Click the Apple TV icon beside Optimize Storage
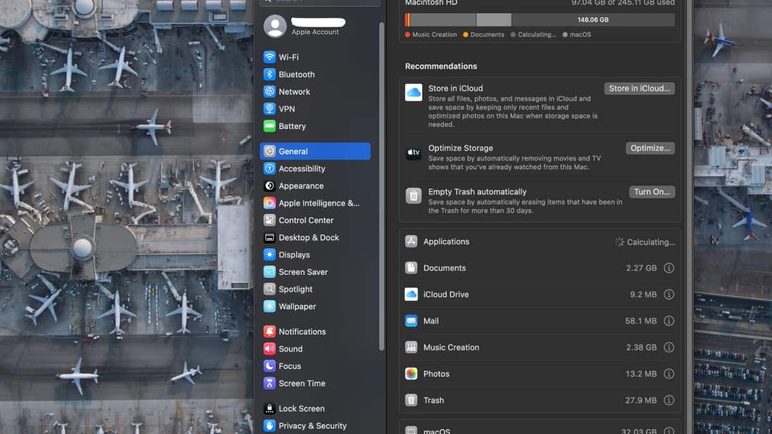Image resolution: width=772 pixels, height=434 pixels. (412, 153)
